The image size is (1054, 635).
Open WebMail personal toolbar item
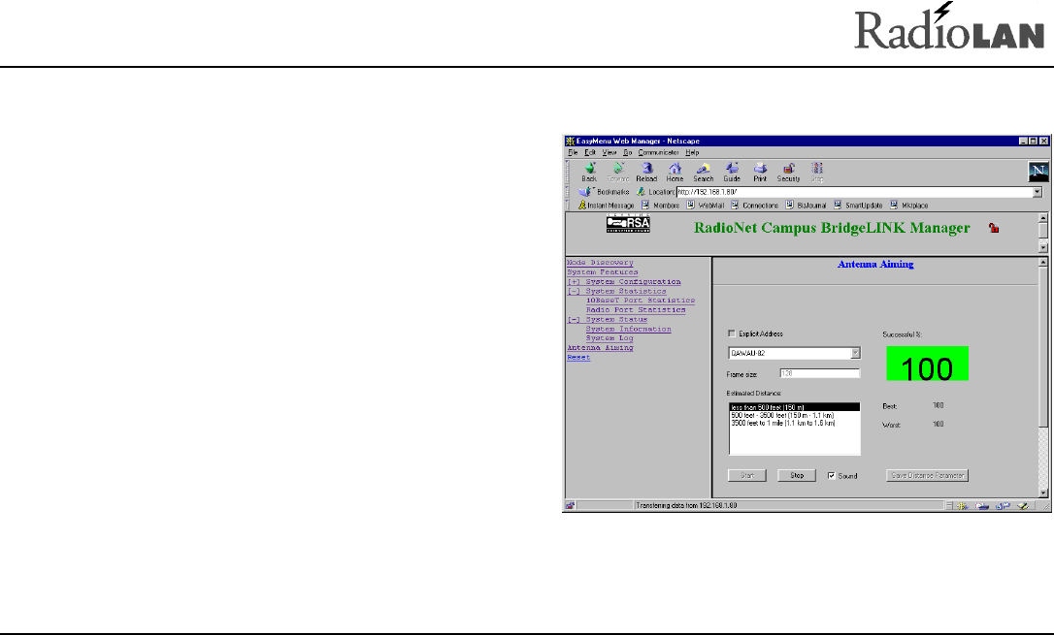pos(706,206)
